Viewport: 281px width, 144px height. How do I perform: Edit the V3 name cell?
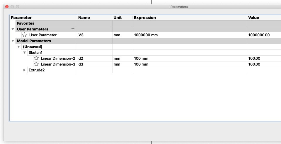pyautogui.click(x=95, y=35)
